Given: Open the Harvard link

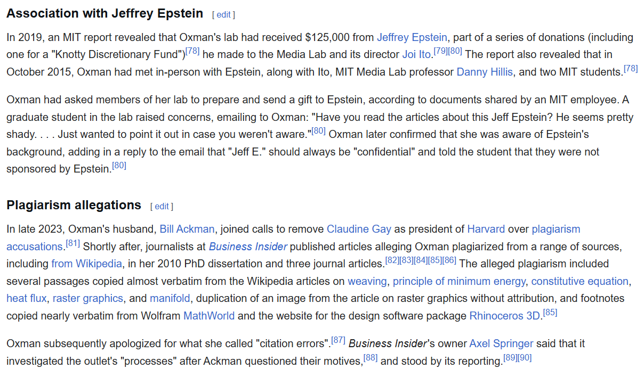Looking at the screenshot, I should click(486, 229).
